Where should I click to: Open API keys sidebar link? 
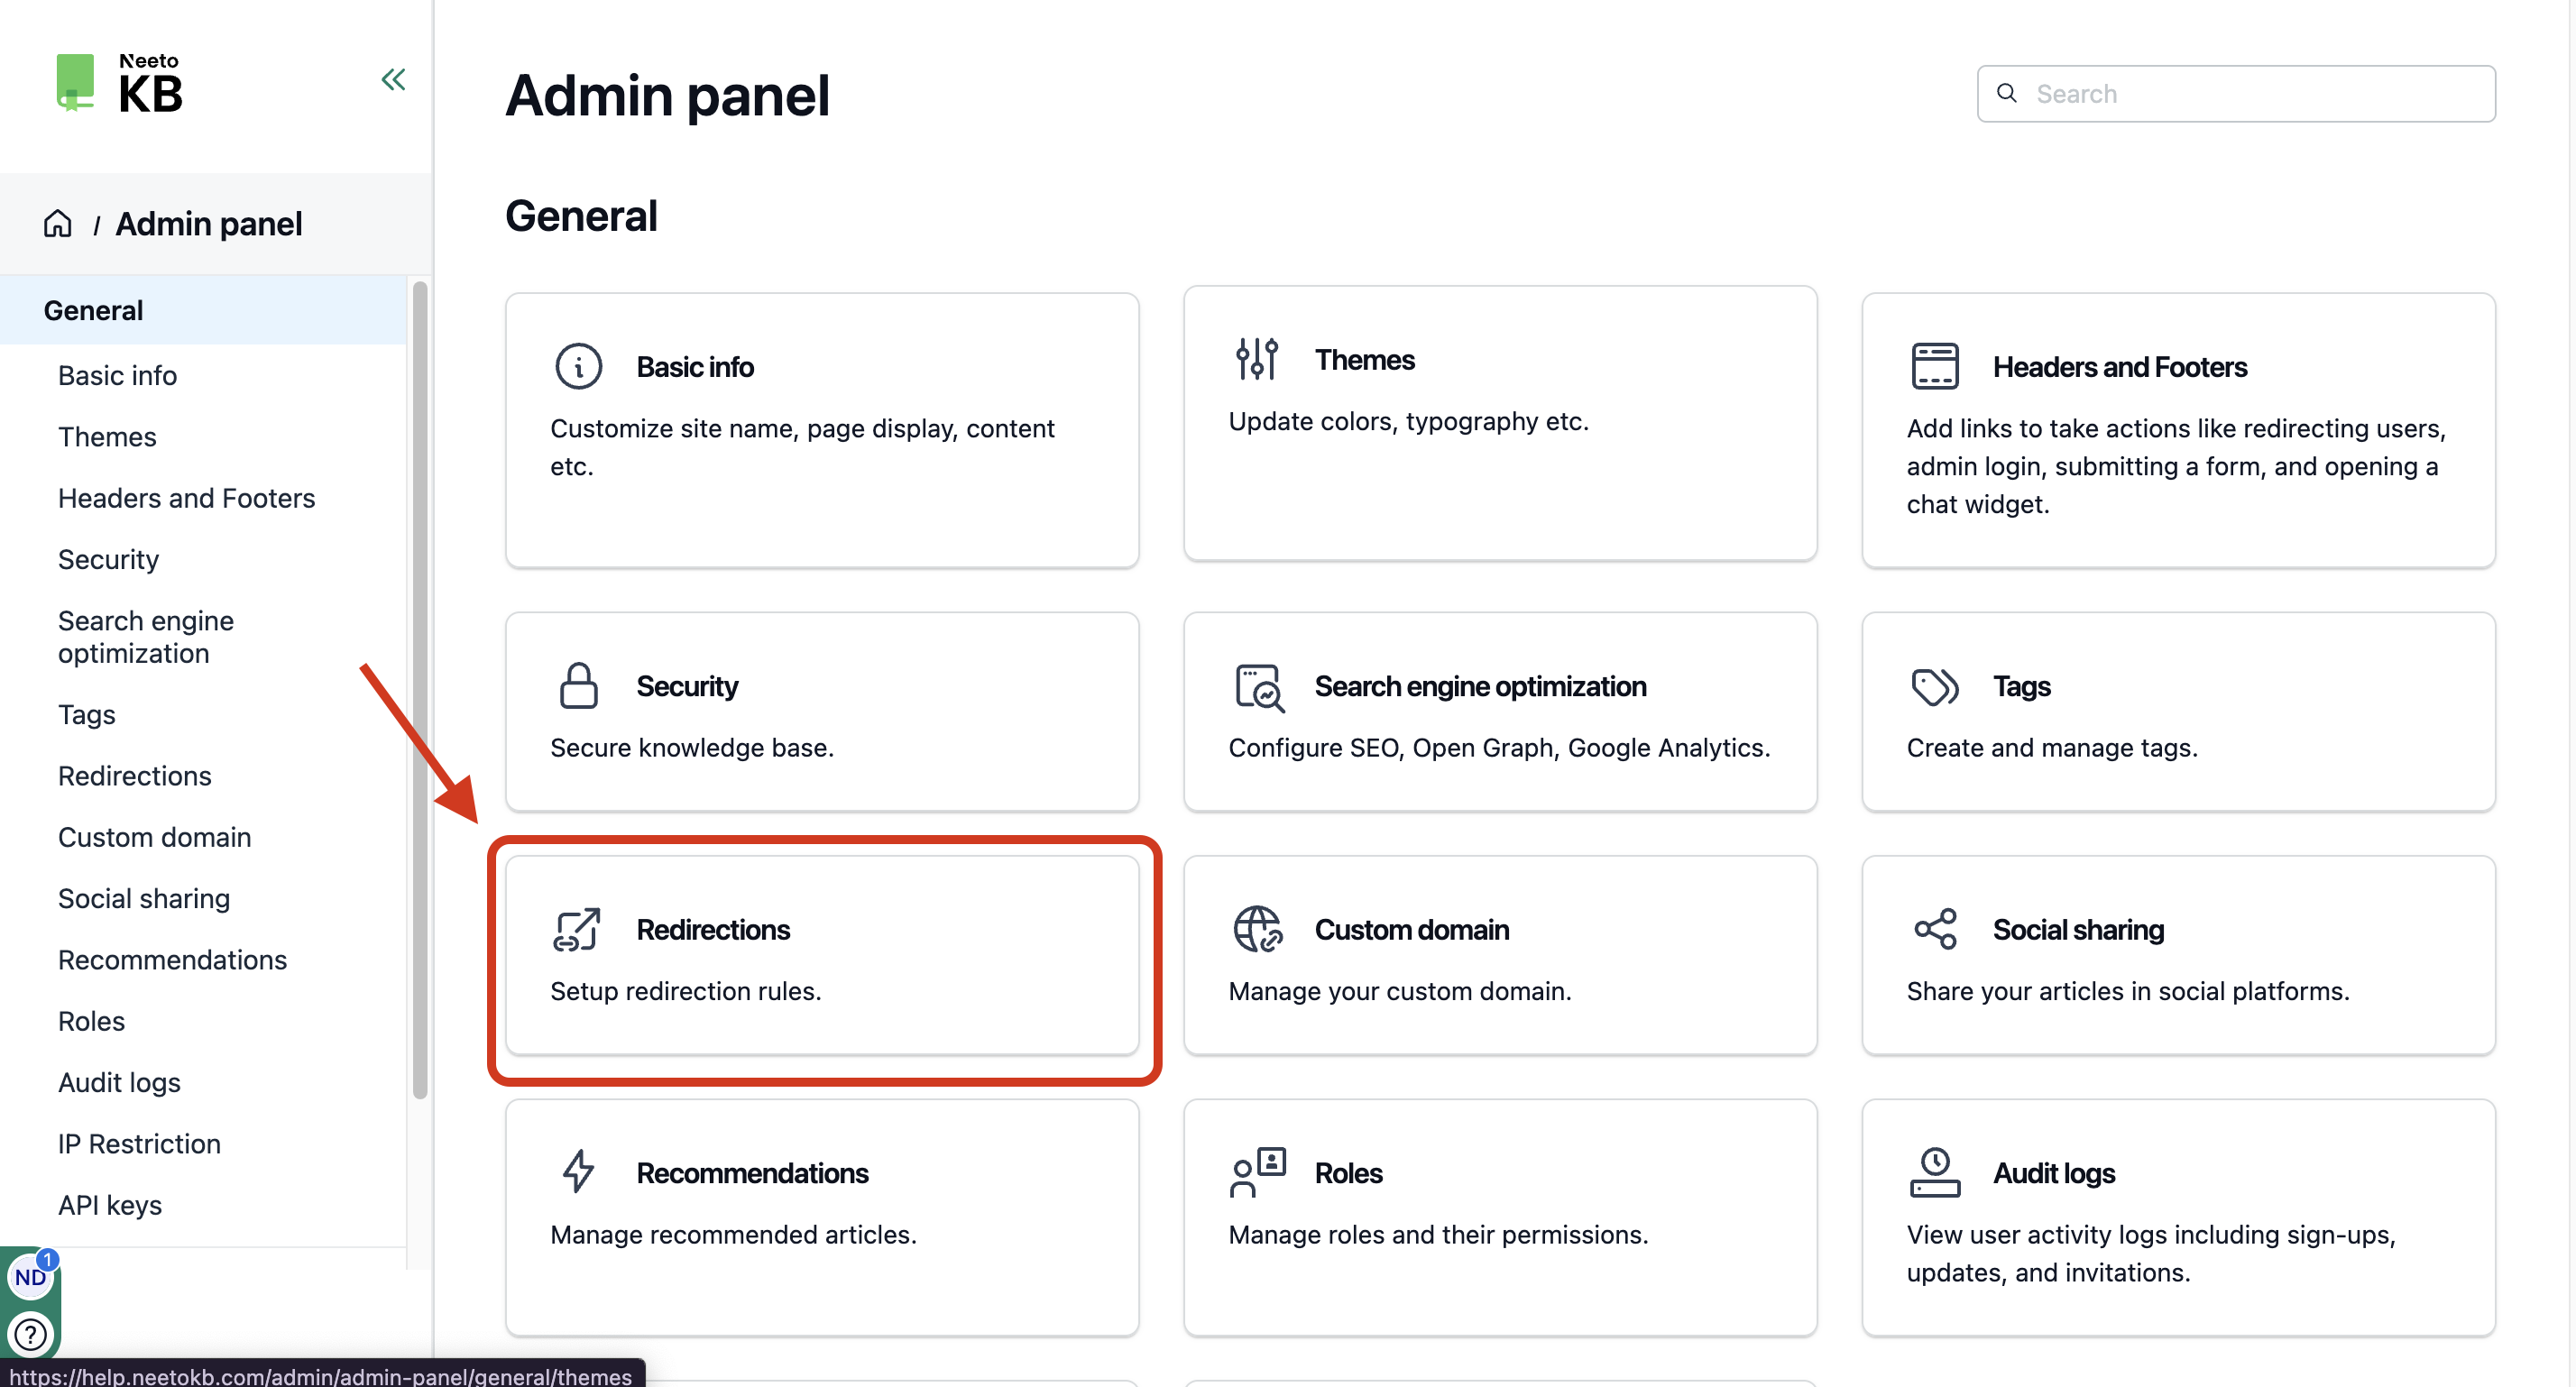[x=110, y=1204]
